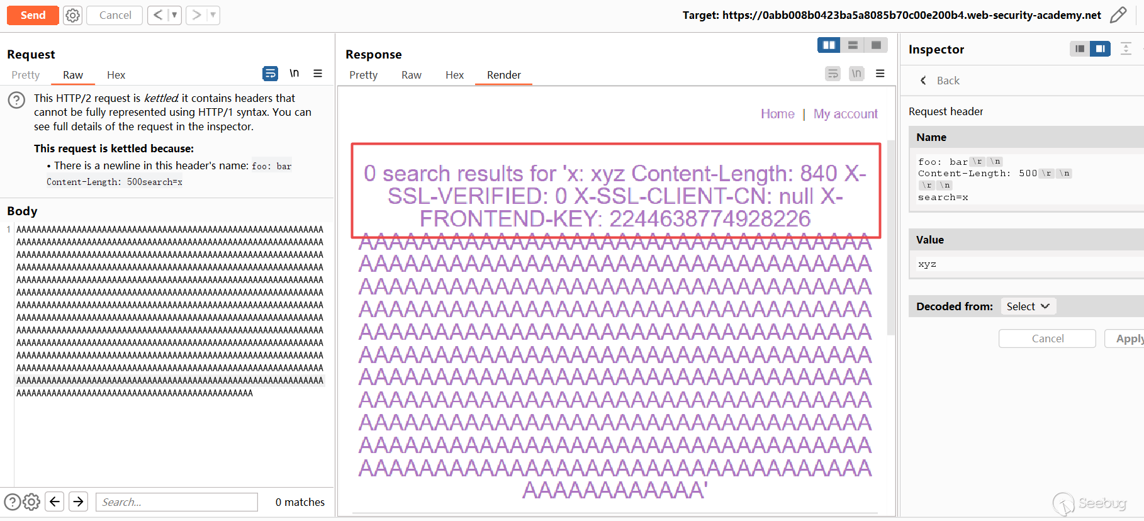Open search settings gear in request footer

click(31, 502)
